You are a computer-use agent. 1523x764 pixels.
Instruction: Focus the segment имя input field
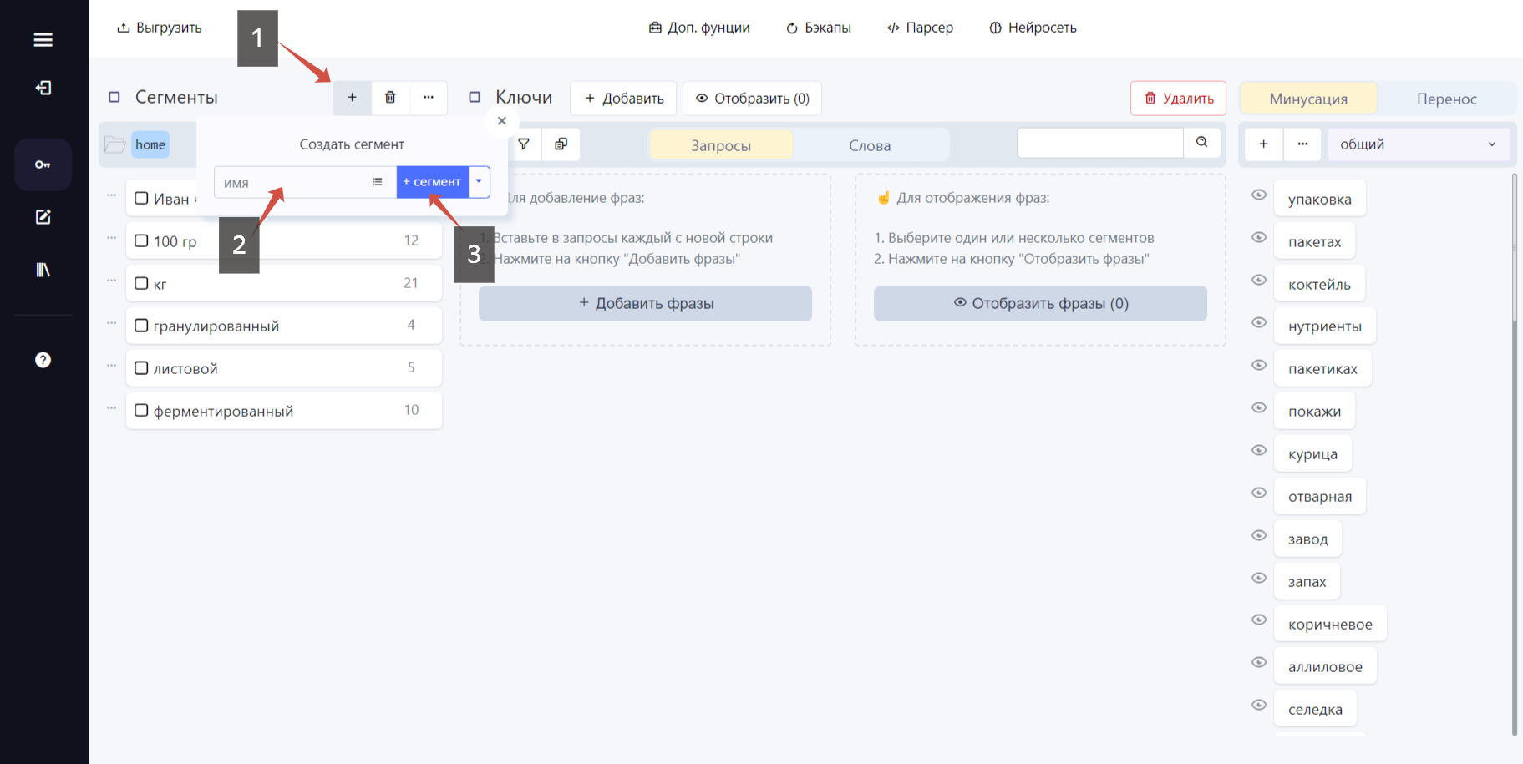291,182
